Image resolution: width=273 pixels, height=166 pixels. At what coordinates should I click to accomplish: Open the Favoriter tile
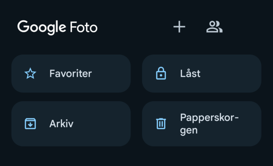coord(71,74)
